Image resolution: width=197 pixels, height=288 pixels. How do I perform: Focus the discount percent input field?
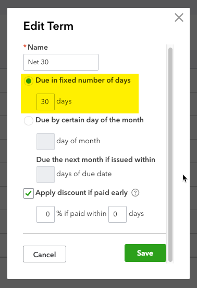click(45, 214)
